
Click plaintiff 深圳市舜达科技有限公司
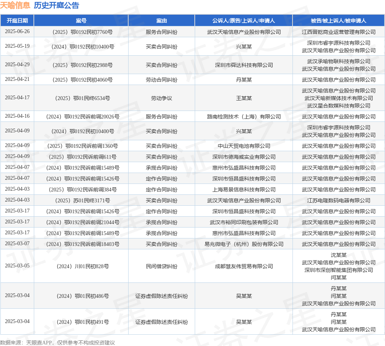click(x=244, y=65)
